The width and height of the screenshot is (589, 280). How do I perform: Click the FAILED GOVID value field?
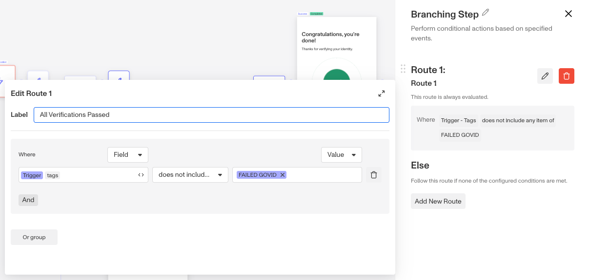point(297,175)
